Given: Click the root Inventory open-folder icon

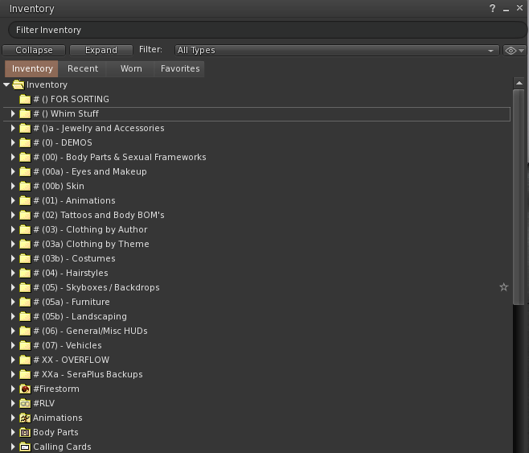Looking at the screenshot, I should [x=18, y=84].
